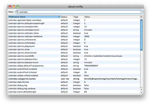Minimize the about:config window
This screenshot has height=105, width=151.
point(14,6)
